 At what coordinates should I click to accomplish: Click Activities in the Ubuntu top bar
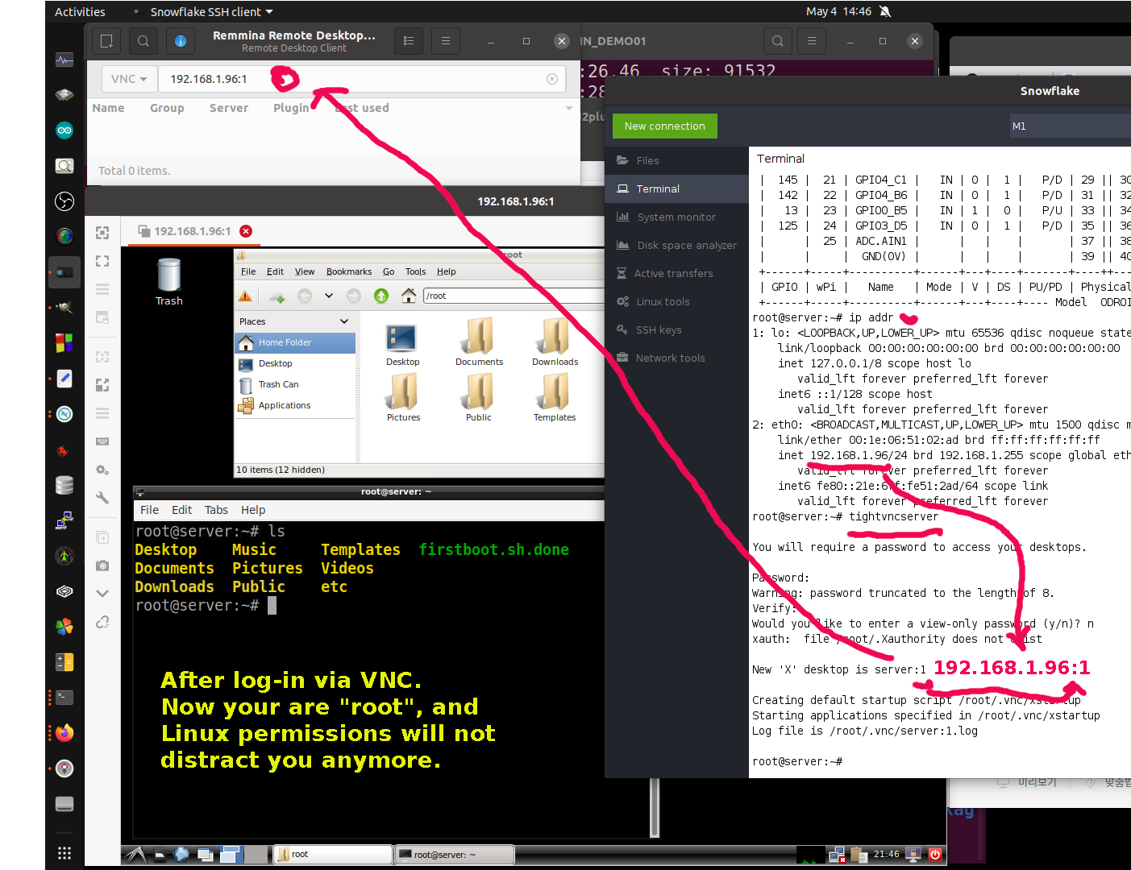tap(80, 11)
